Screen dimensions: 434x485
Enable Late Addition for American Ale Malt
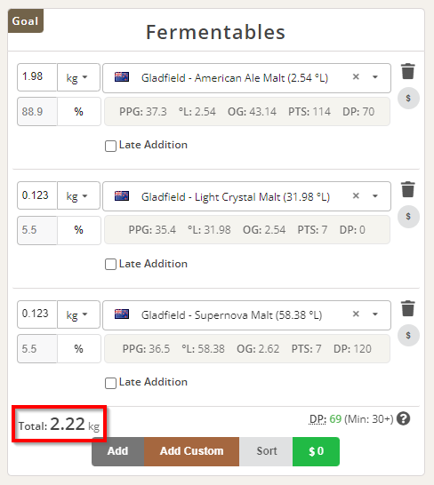point(110,146)
